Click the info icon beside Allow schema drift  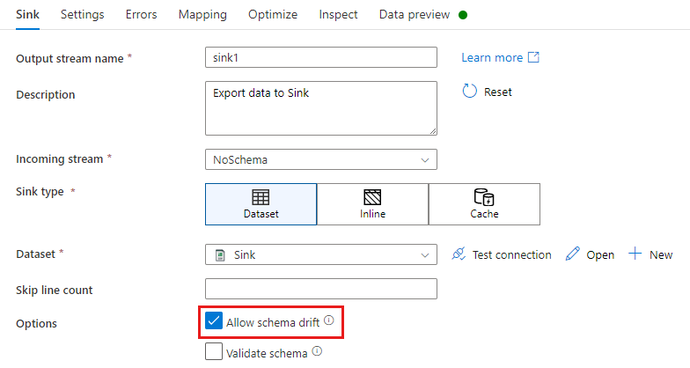point(329,320)
